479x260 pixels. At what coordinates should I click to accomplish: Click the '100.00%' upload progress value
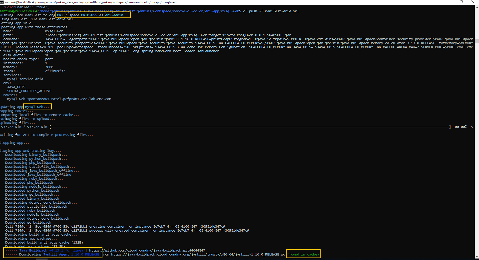pyautogui.click(x=460, y=127)
